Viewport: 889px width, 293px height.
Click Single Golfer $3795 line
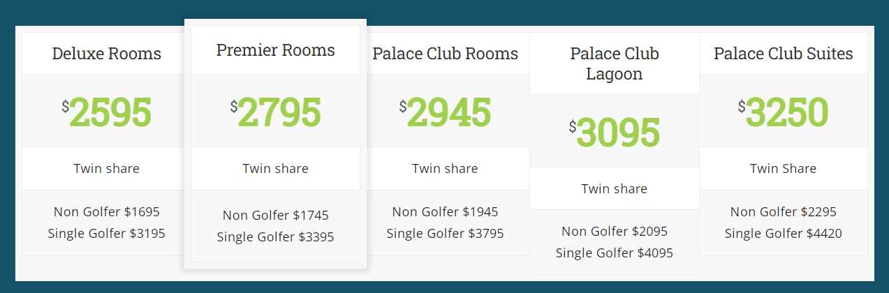pyautogui.click(x=445, y=233)
